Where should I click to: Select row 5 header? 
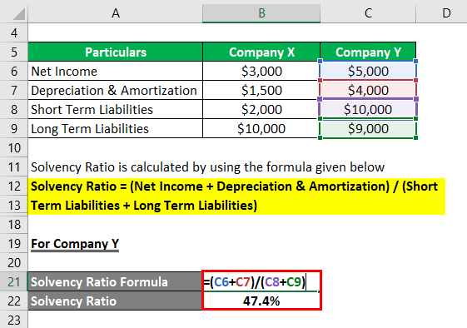point(14,52)
